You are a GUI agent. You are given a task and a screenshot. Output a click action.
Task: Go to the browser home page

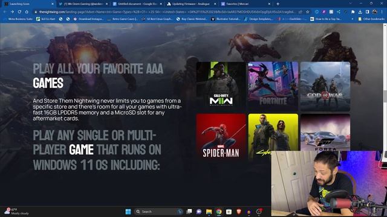coord(27,12)
